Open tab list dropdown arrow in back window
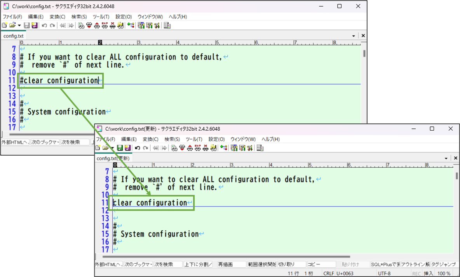The height and width of the screenshot is (277, 460). coord(354,36)
